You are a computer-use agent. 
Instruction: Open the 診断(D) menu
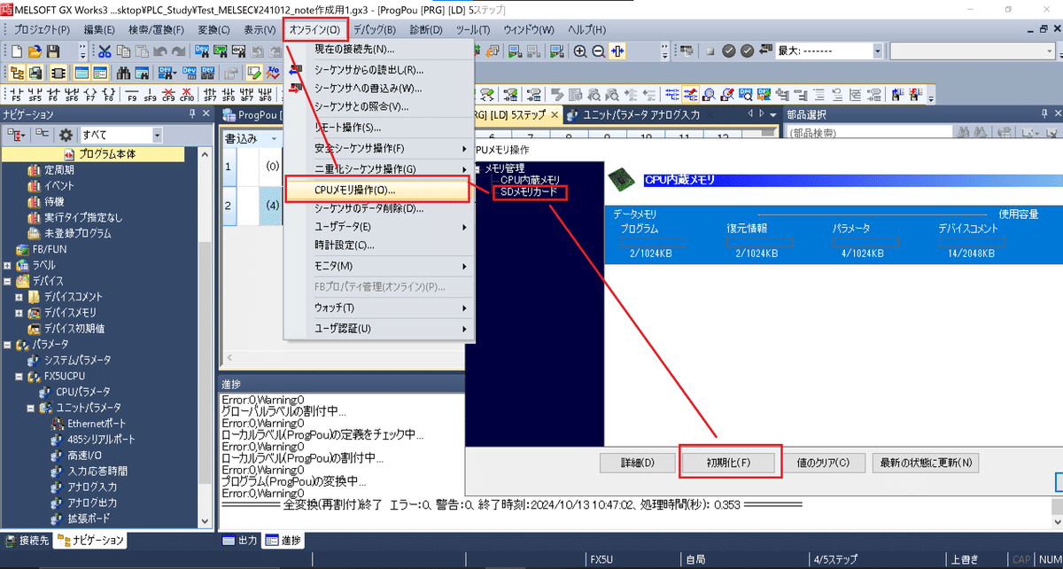pyautogui.click(x=427, y=29)
